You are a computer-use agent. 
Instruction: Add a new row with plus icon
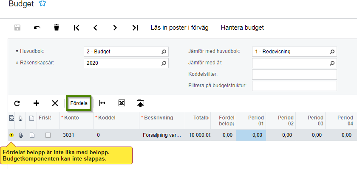pos(36,103)
